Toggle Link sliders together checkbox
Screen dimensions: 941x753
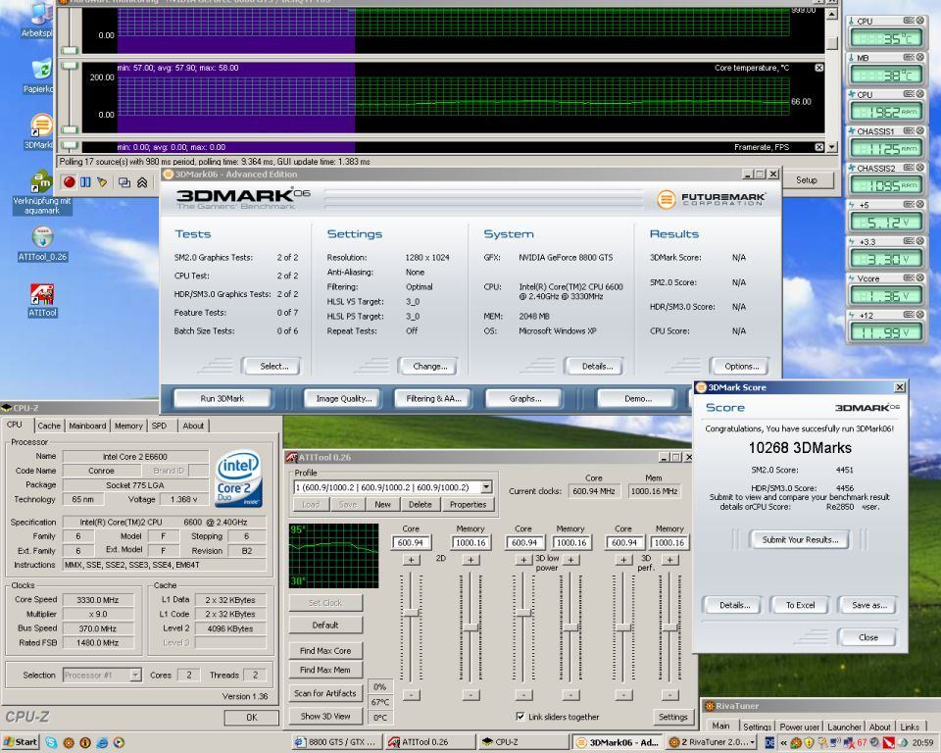coord(520,717)
